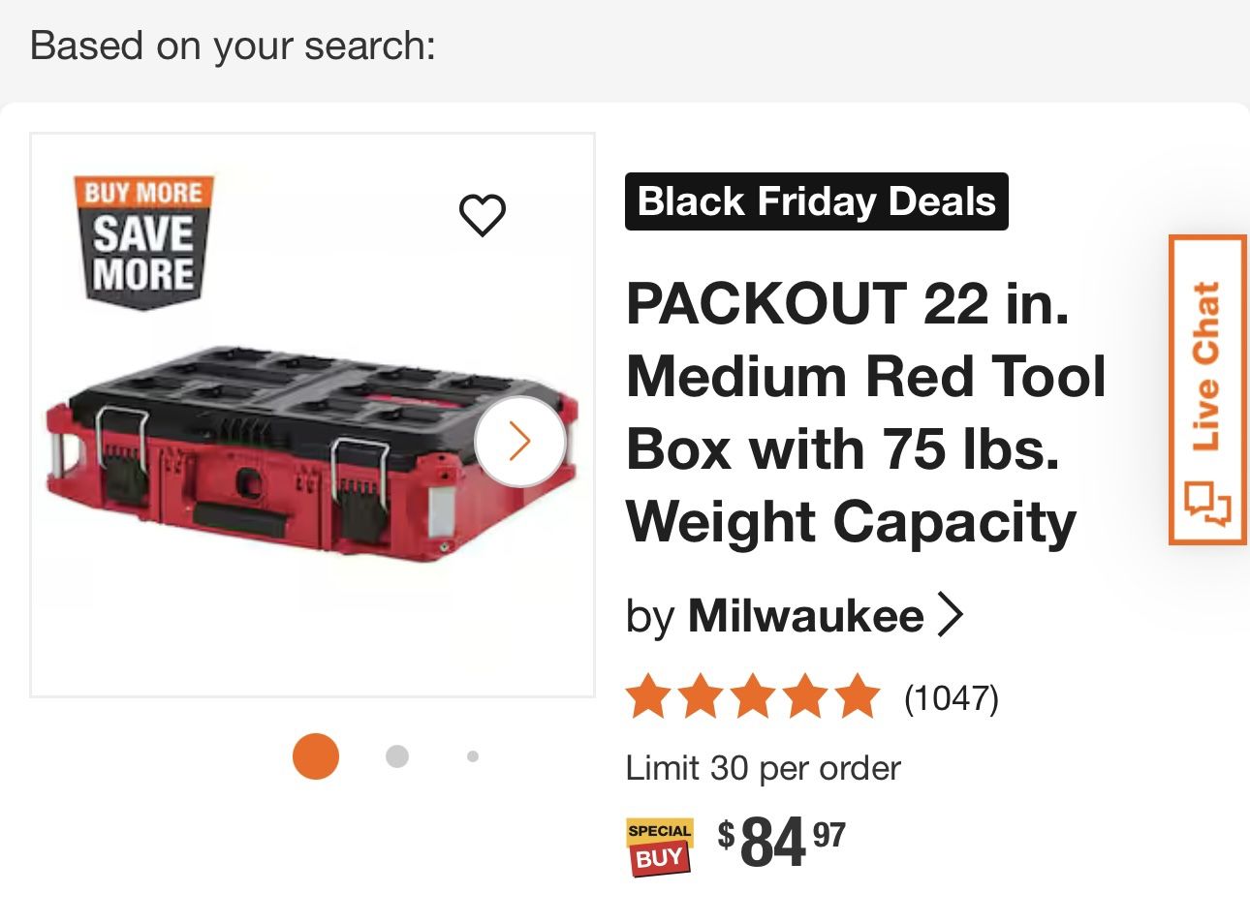The height and width of the screenshot is (924, 1250).
Task: Switch to the second carousel dot
Action: point(396,756)
